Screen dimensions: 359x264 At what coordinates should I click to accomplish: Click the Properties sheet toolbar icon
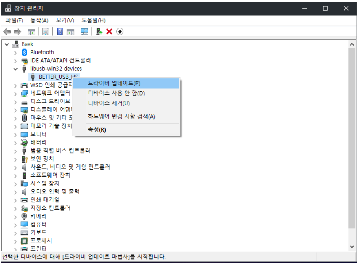coord(46,32)
